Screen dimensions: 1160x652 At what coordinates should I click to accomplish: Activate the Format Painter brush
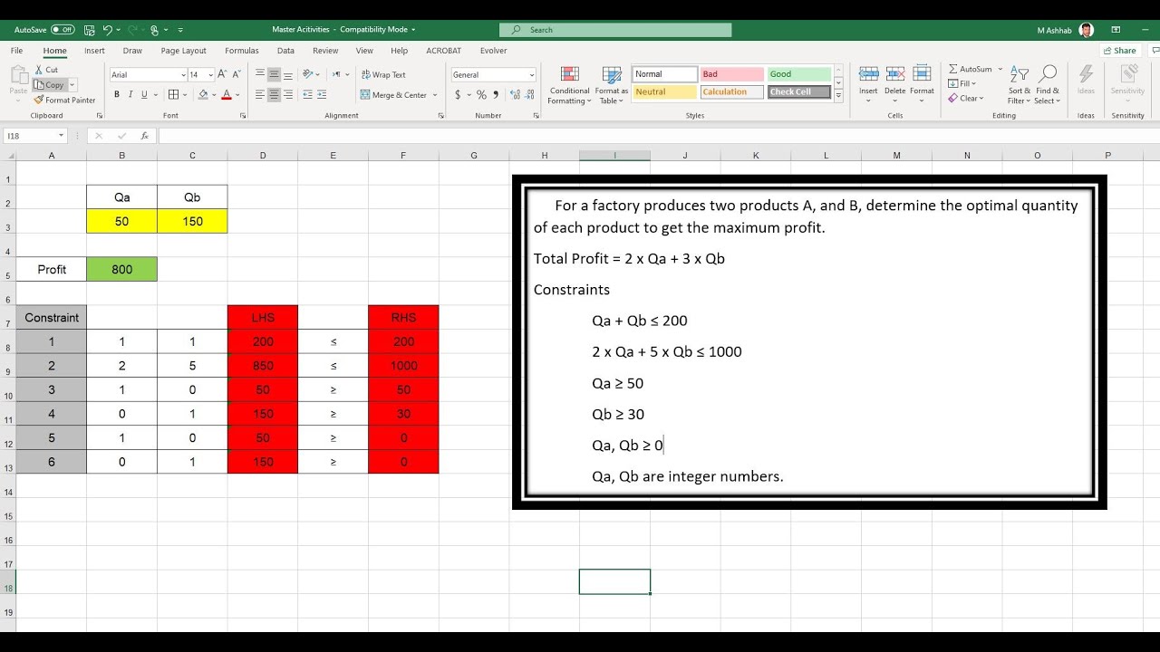[x=64, y=100]
